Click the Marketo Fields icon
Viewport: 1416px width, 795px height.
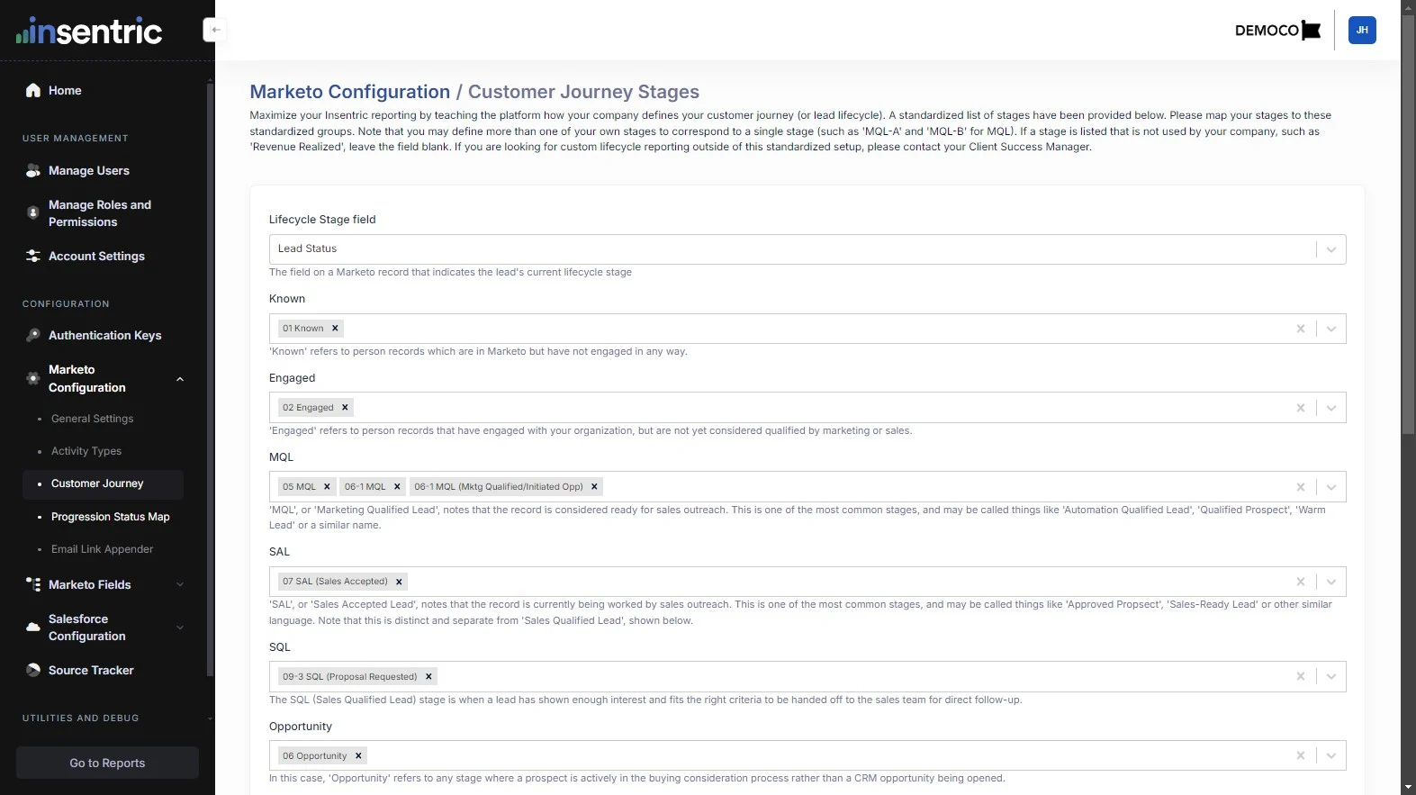[x=33, y=584]
